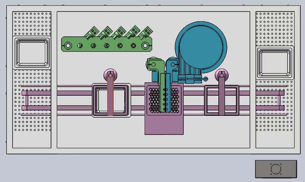
Task: Click the large ring hole at manifold's right end
Action: coord(145,46)
